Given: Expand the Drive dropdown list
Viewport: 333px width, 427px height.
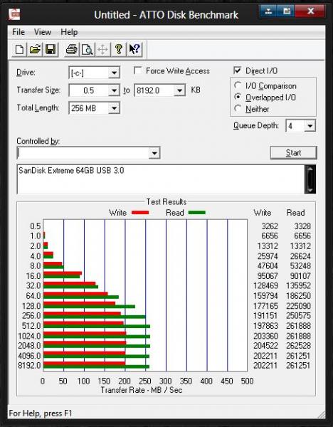Looking at the screenshot, I should pyautogui.click(x=114, y=73).
